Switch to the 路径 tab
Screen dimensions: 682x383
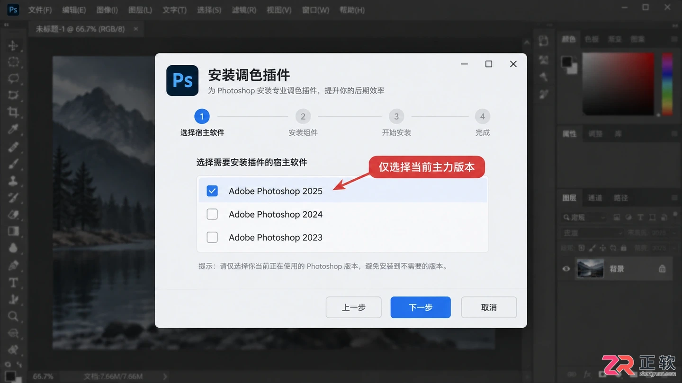point(620,198)
